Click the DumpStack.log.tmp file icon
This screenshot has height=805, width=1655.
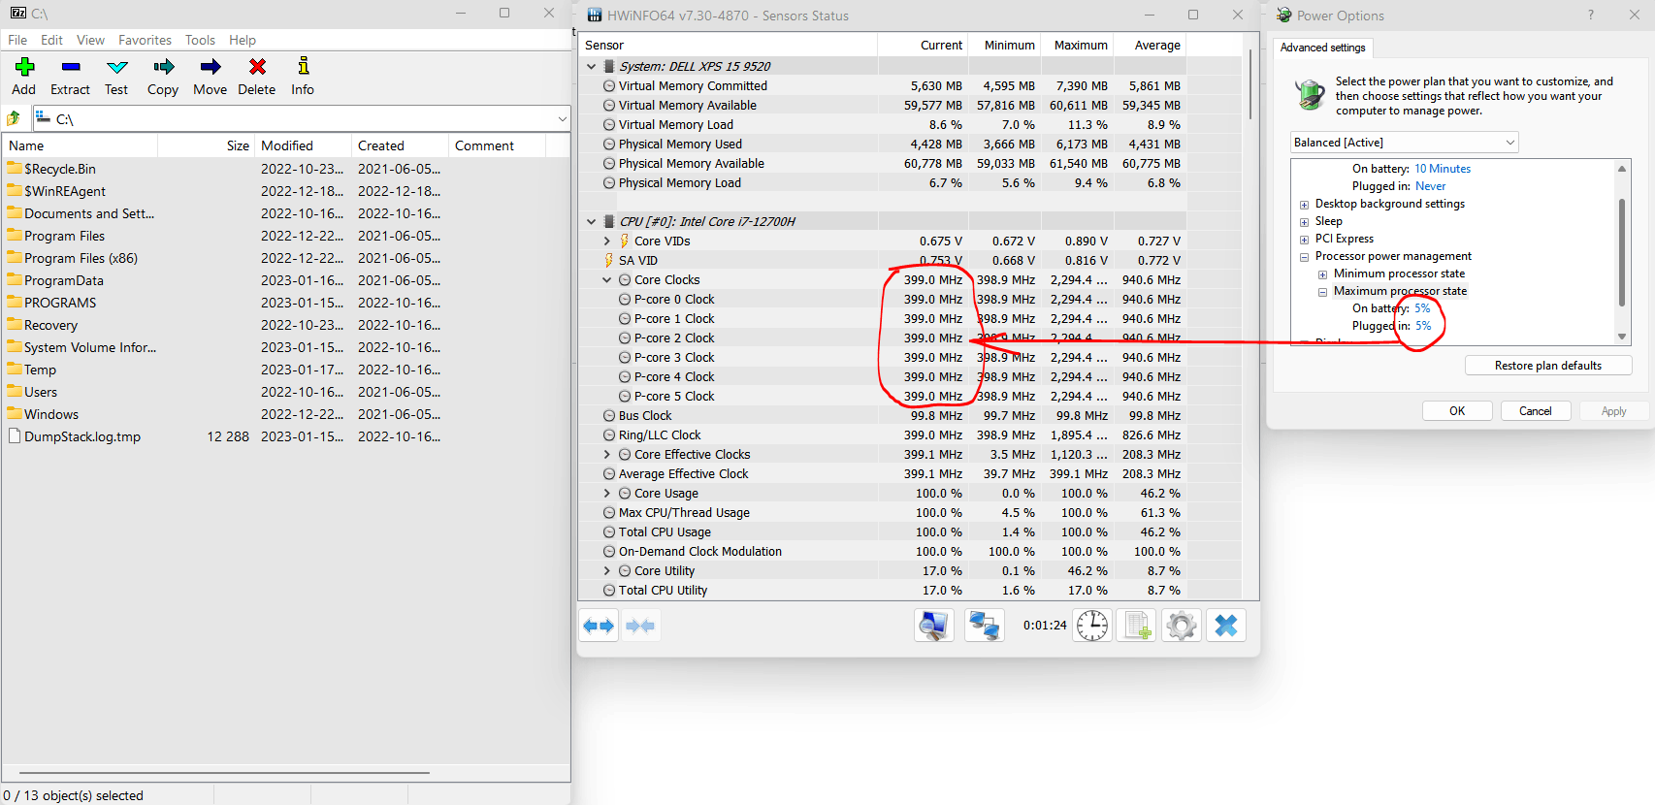[x=15, y=436]
